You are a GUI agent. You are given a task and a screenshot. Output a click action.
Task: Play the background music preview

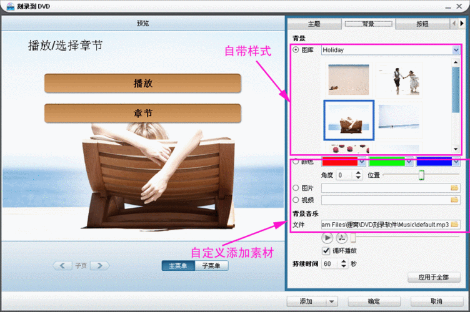click(327, 238)
